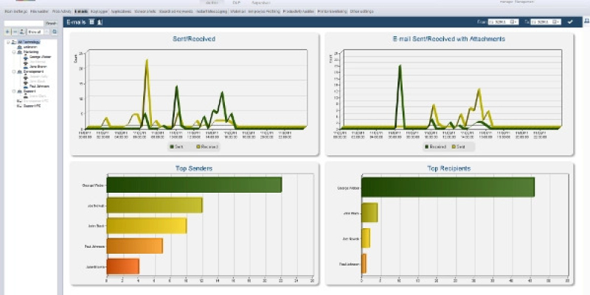Toggle Received series in Sent/Received legend

pyautogui.click(x=207, y=146)
